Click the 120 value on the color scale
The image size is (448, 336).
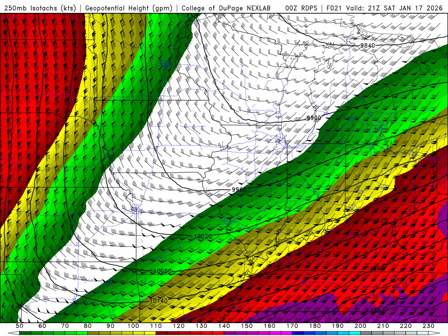click(179, 326)
